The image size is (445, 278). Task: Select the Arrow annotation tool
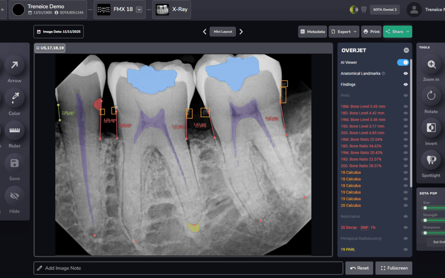click(14, 65)
